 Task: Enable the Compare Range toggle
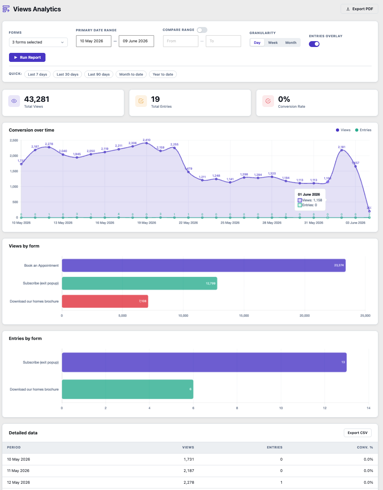coord(202,30)
